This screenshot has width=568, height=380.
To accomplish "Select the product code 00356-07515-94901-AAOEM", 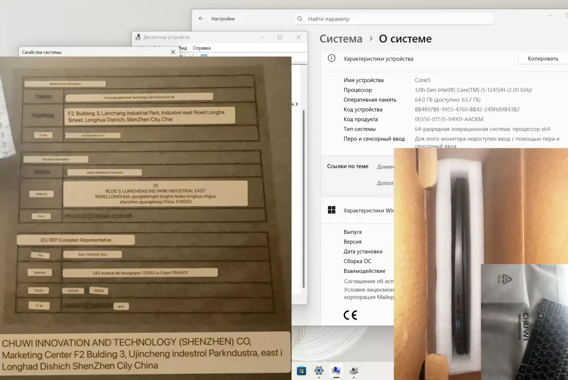I will pos(449,119).
